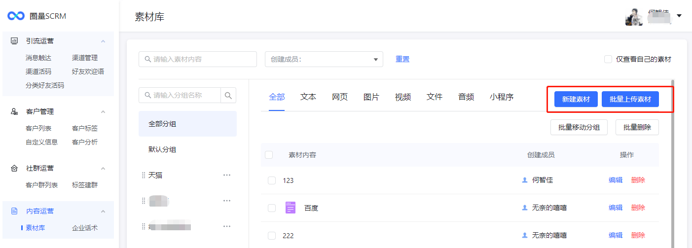Screen dimensions: 692x248
Task: Open the 企业话术 menu item
Action: click(x=85, y=228)
